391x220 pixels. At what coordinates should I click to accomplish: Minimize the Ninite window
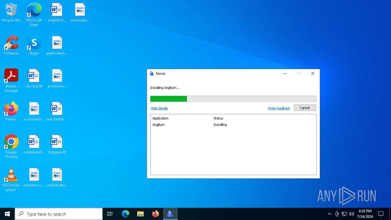[x=285, y=74]
